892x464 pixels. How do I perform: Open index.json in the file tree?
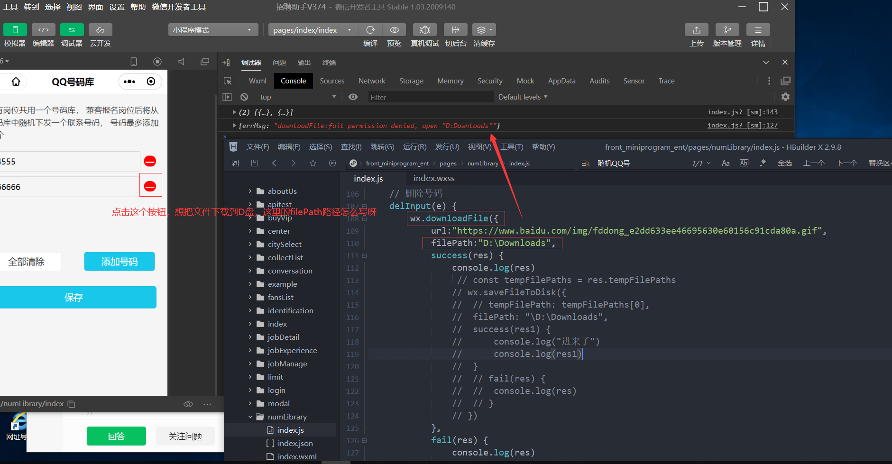coord(295,443)
